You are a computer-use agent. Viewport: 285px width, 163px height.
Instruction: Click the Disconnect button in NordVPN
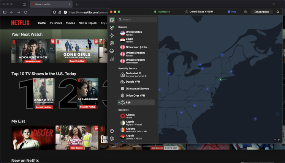[261, 12]
